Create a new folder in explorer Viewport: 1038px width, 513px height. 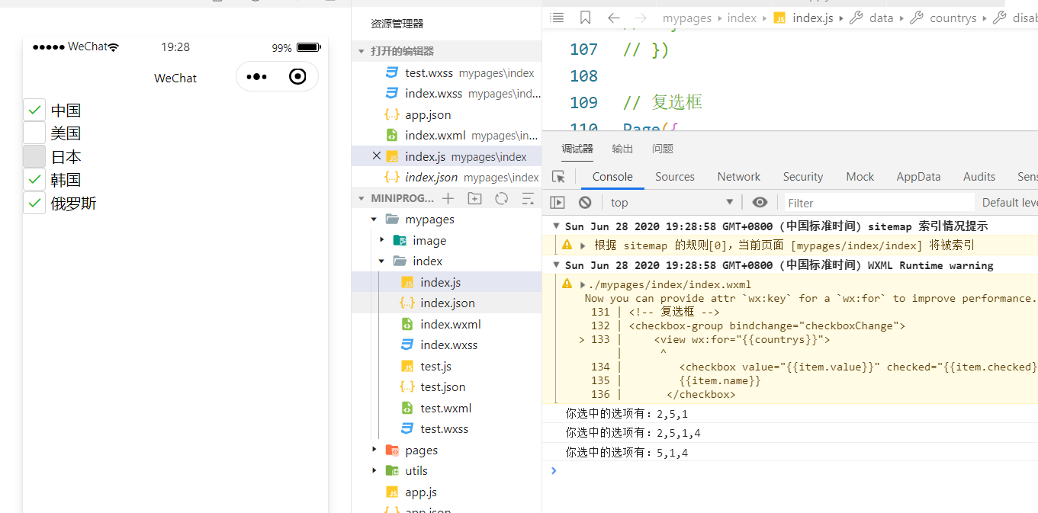click(474, 198)
